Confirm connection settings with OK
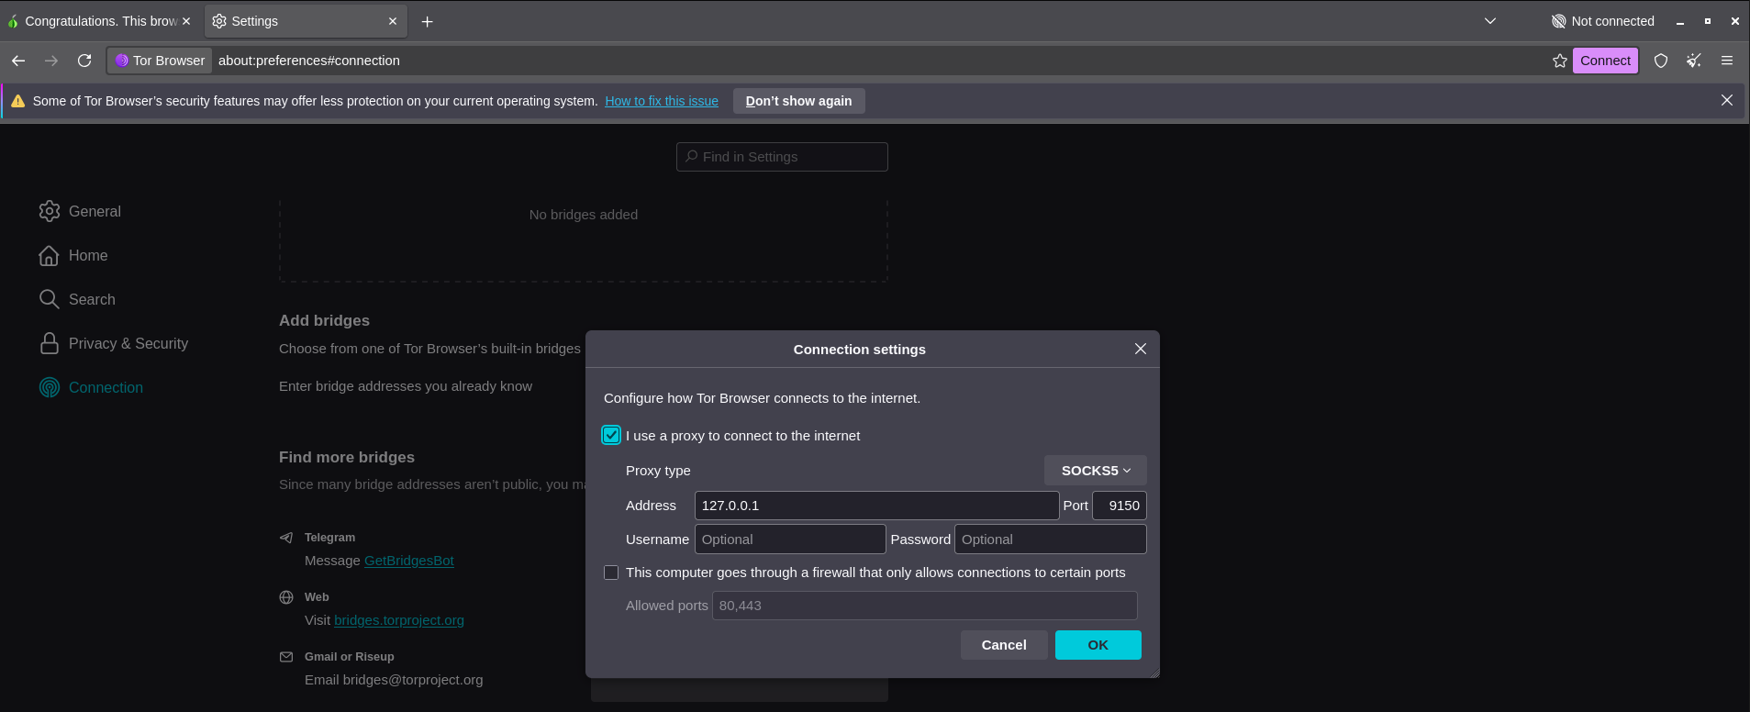 (1098, 645)
